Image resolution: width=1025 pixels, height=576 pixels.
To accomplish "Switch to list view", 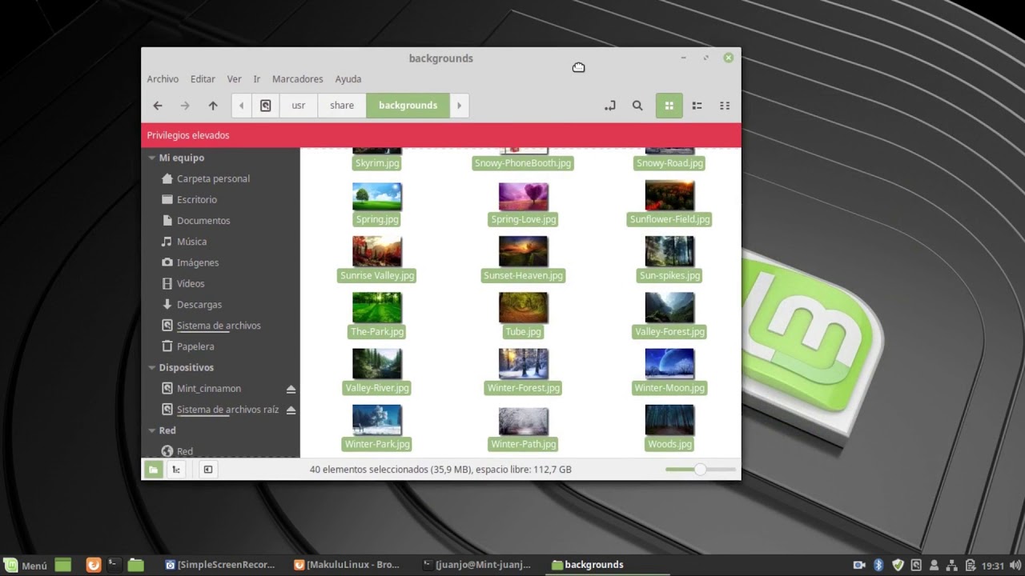I will point(697,106).
